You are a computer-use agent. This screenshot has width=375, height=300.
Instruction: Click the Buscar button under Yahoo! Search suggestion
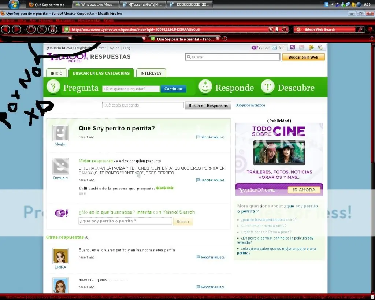183,222
